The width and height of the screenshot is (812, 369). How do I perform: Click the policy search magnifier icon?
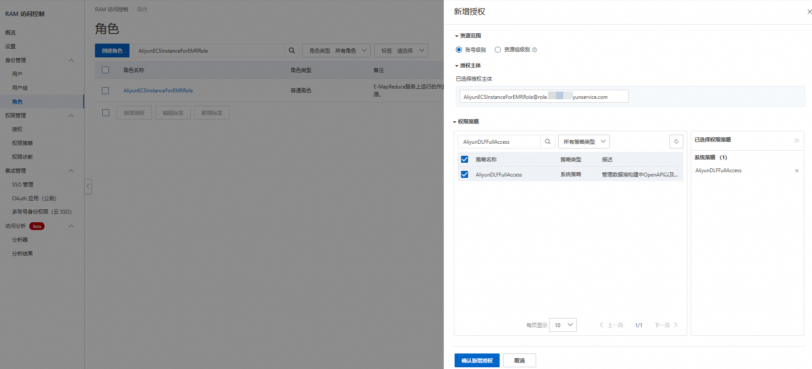tap(547, 142)
